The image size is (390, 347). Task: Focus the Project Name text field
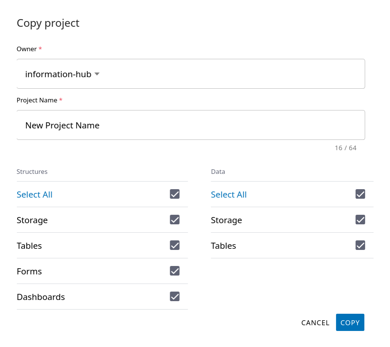190,125
